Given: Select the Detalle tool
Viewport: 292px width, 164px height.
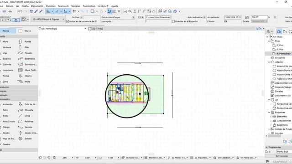Looking at the screenshot, I should pos(25,138).
